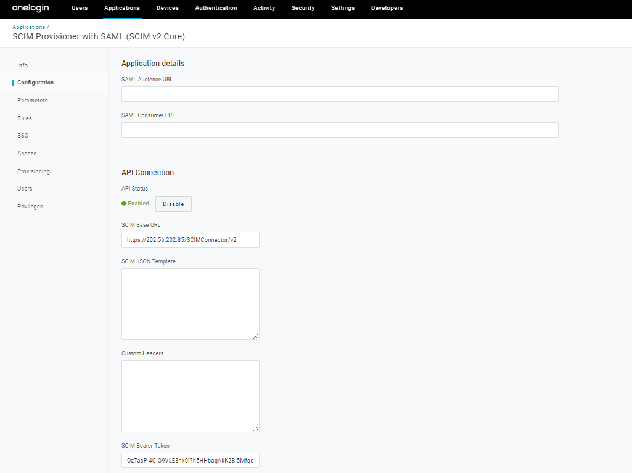Click inside the SCIM JSON Template textarea
This screenshot has width=632, height=473.
190,303
